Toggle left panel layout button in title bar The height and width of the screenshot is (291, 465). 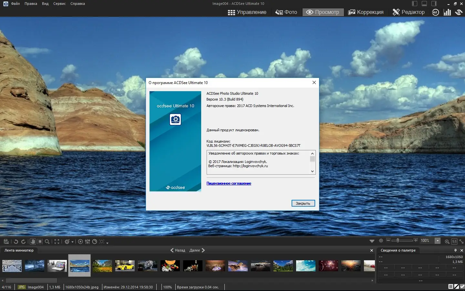(415, 4)
